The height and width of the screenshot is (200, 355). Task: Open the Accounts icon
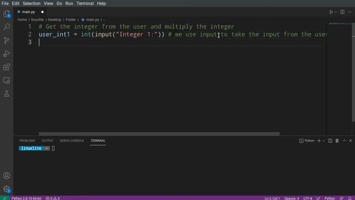click(x=7, y=176)
